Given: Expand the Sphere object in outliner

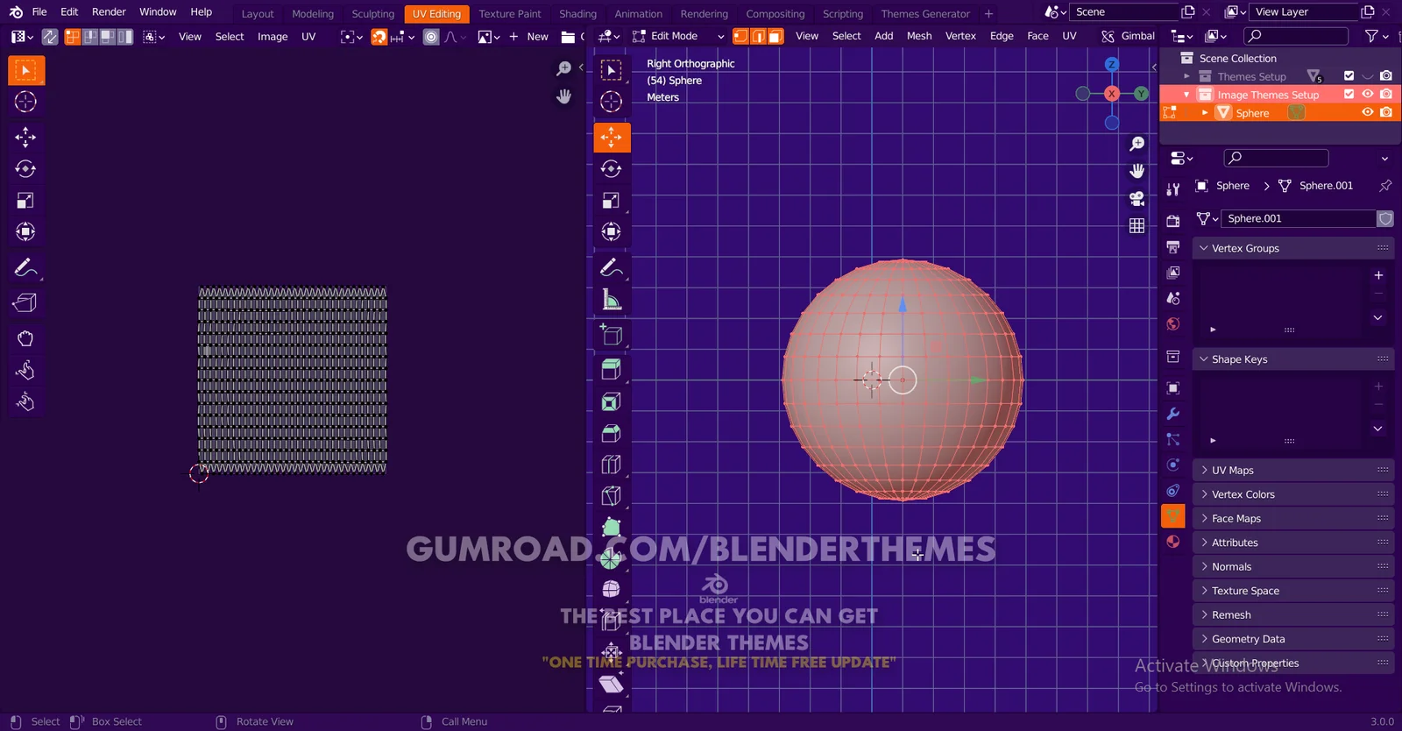Looking at the screenshot, I should [1205, 113].
